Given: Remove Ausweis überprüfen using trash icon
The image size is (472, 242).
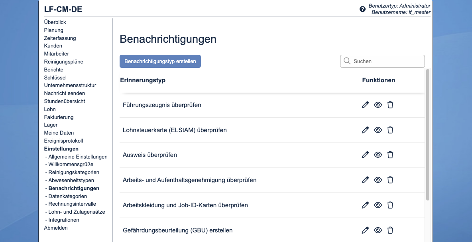Looking at the screenshot, I should tap(390, 155).
